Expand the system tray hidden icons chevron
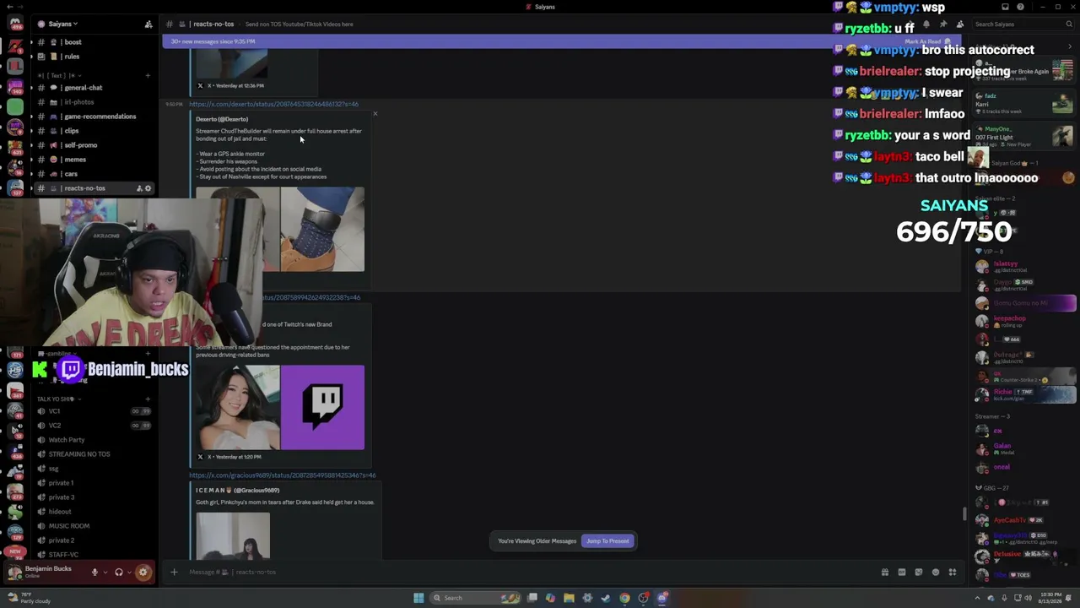 tap(979, 598)
